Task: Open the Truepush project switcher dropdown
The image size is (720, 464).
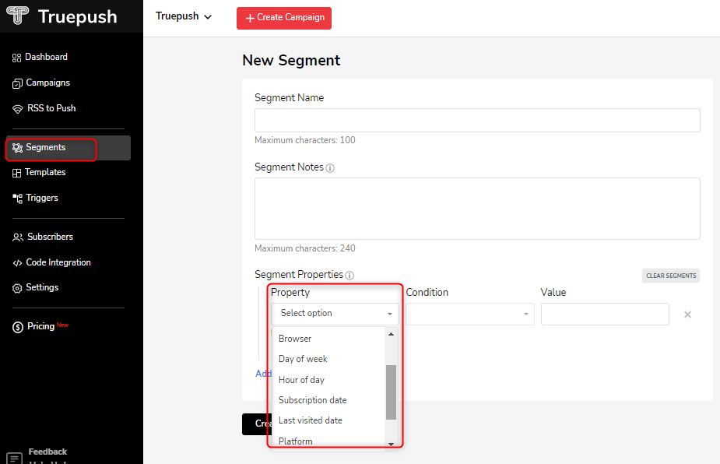Action: click(183, 16)
